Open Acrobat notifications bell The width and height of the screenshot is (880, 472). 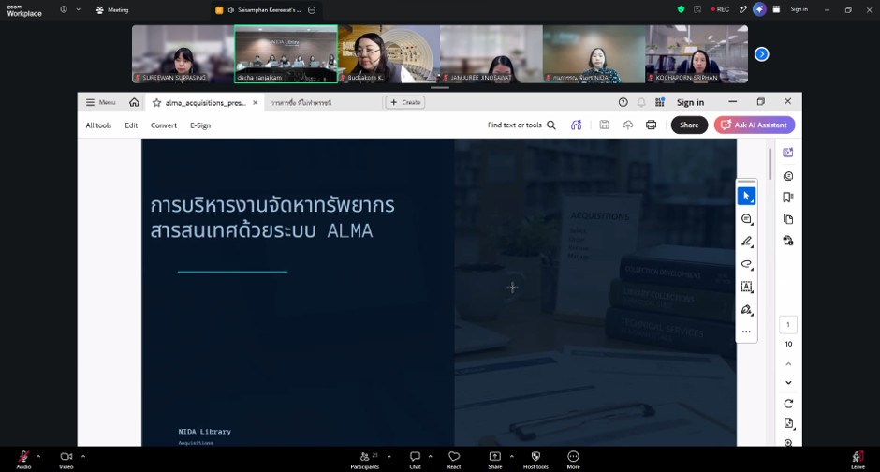click(x=641, y=102)
